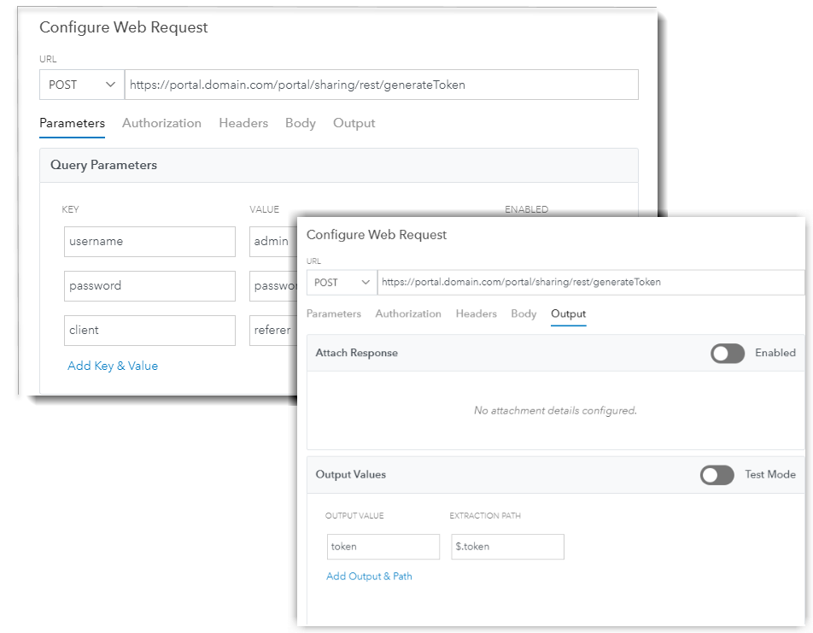Click the Add Output & Path link
Viewport: 813px width, 633px height.
(368, 576)
